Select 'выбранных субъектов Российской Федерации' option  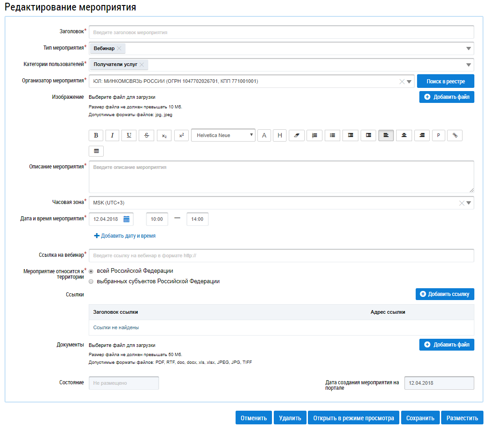(91, 281)
